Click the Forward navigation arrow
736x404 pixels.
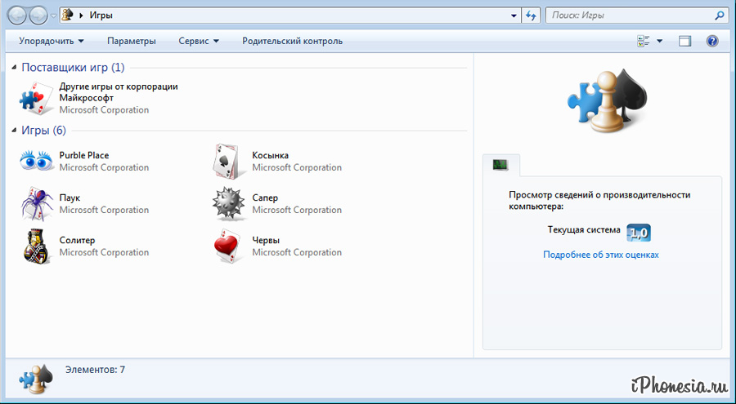click(38, 16)
